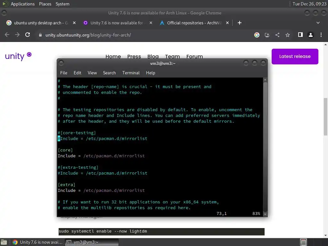Viewport: 328px width, 246px height.
Task: Open the Terminal menu in terminal window
Action: pos(131,73)
